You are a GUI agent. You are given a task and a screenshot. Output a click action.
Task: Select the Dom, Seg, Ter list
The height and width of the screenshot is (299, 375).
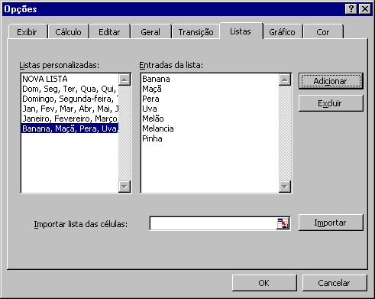coord(70,89)
